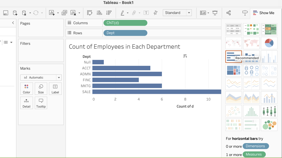Click the Share workbook icon

229,13
